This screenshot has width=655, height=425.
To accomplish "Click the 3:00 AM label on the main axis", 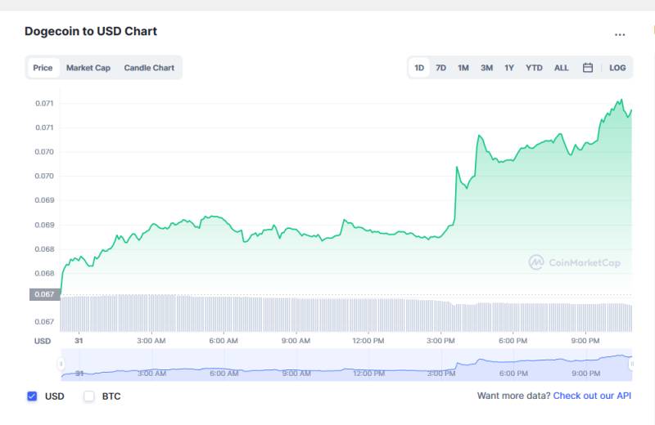I will 151,341.
